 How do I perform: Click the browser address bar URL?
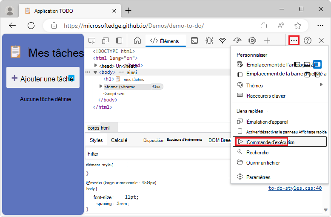(134, 26)
